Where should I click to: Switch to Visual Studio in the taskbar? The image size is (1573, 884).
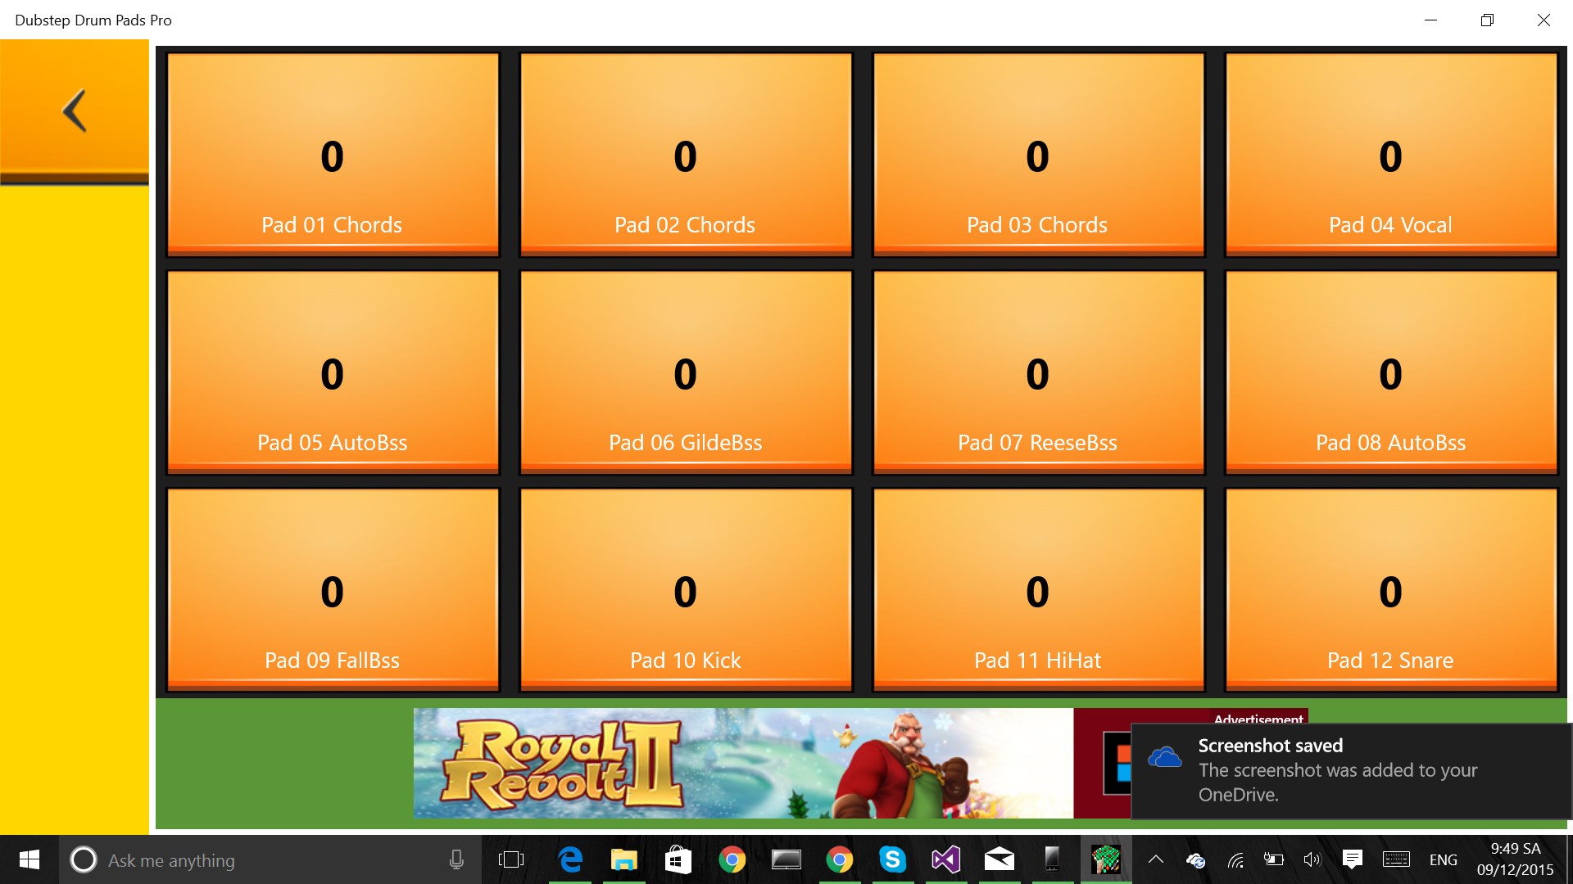click(945, 859)
